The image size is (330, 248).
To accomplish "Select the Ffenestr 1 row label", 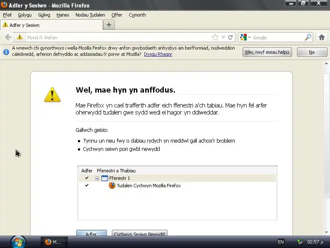I will click(120, 178).
